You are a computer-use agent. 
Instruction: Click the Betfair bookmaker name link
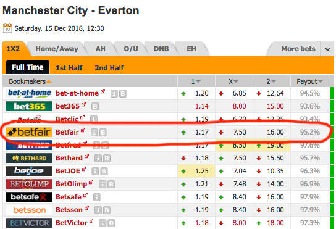67,132
